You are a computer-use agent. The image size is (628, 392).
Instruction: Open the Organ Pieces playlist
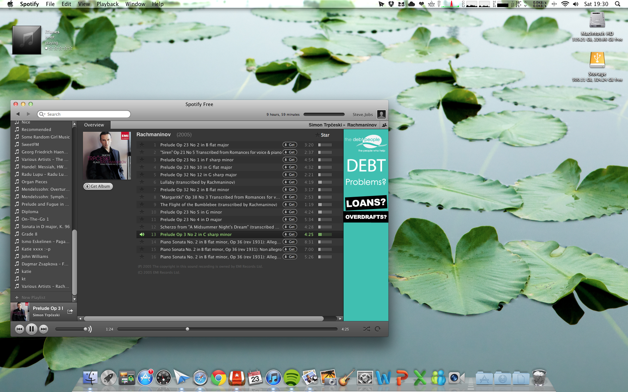(34, 182)
